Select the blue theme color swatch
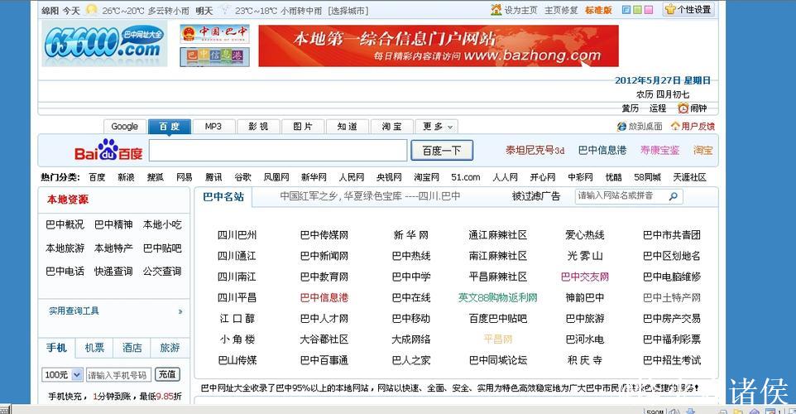This screenshot has width=796, height=414. 626,10
